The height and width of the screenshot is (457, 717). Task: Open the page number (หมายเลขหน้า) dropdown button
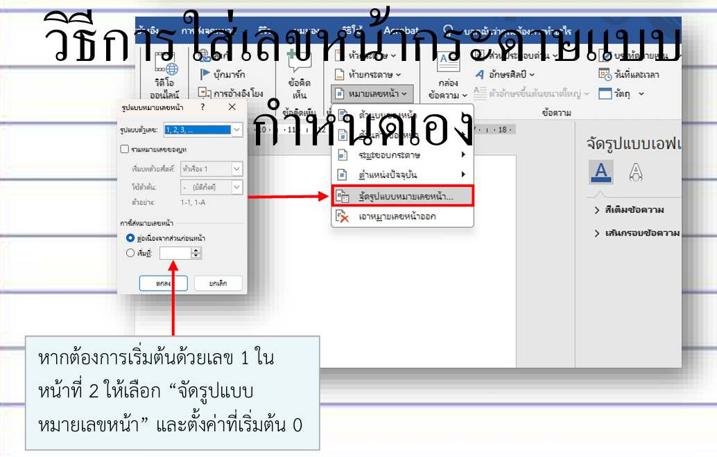pos(372,92)
